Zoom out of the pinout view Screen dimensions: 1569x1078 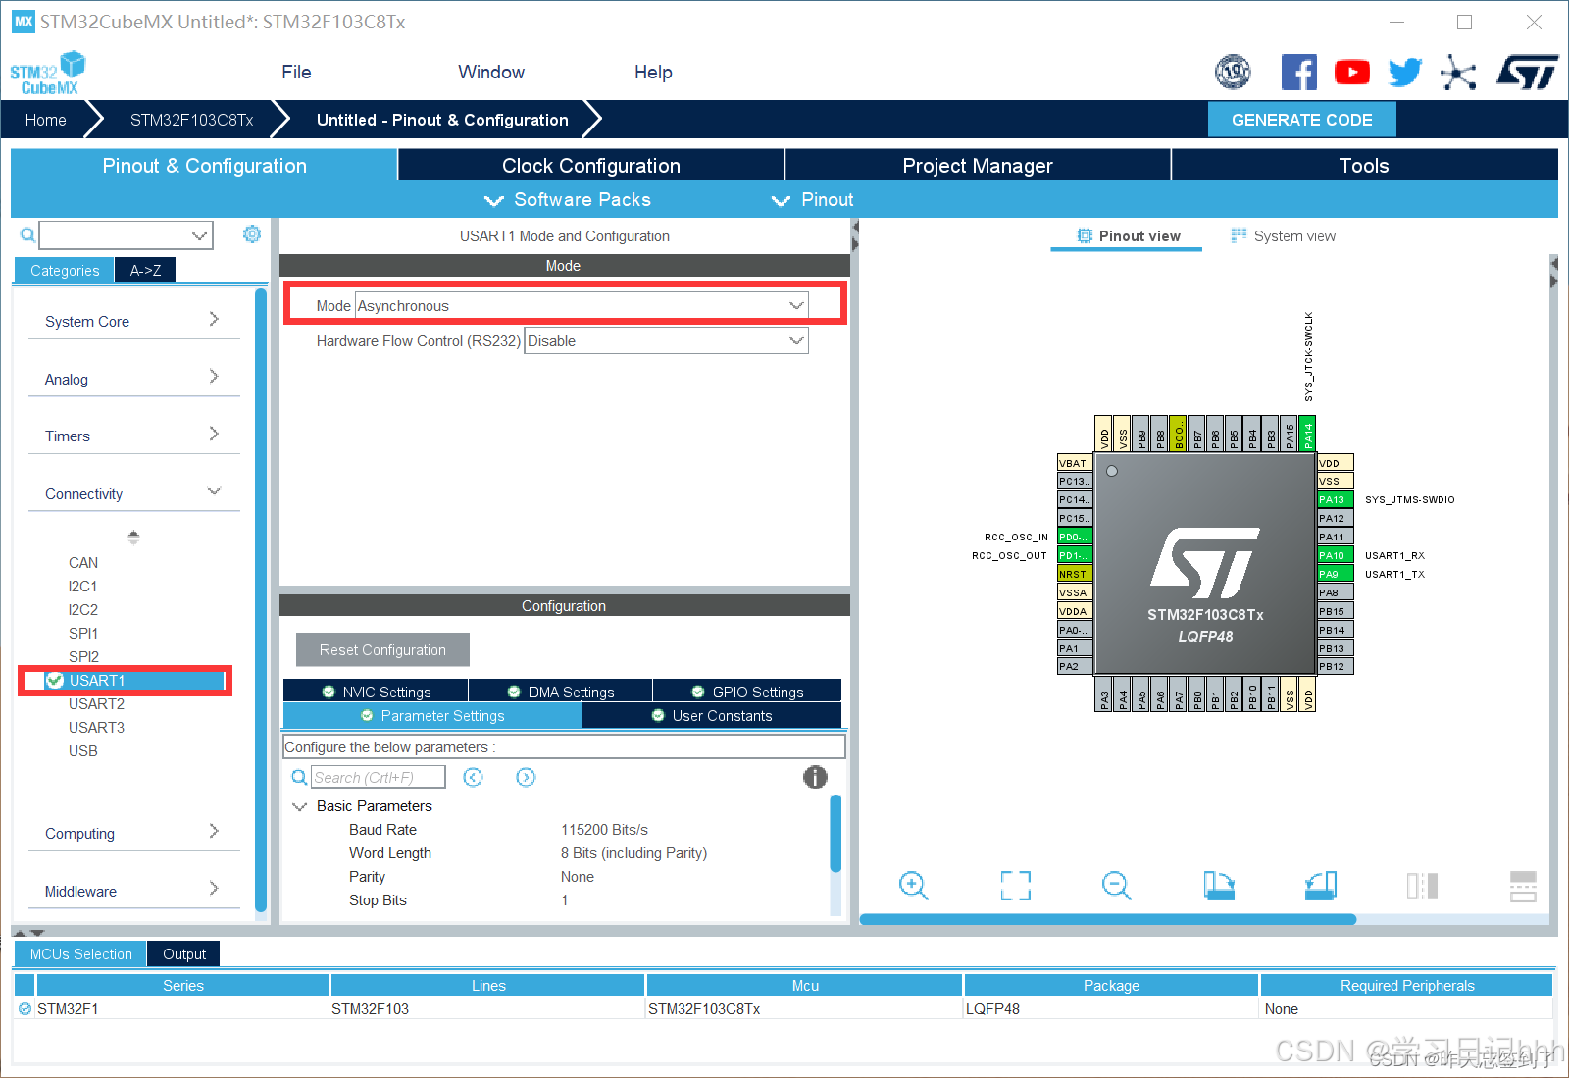click(x=1117, y=886)
